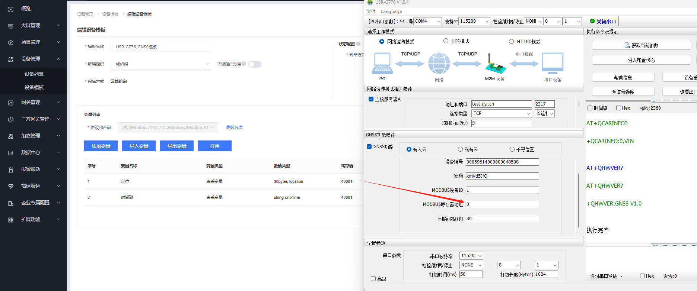
Task: Click the 数据中心 chart icon
Action: pos(11,153)
